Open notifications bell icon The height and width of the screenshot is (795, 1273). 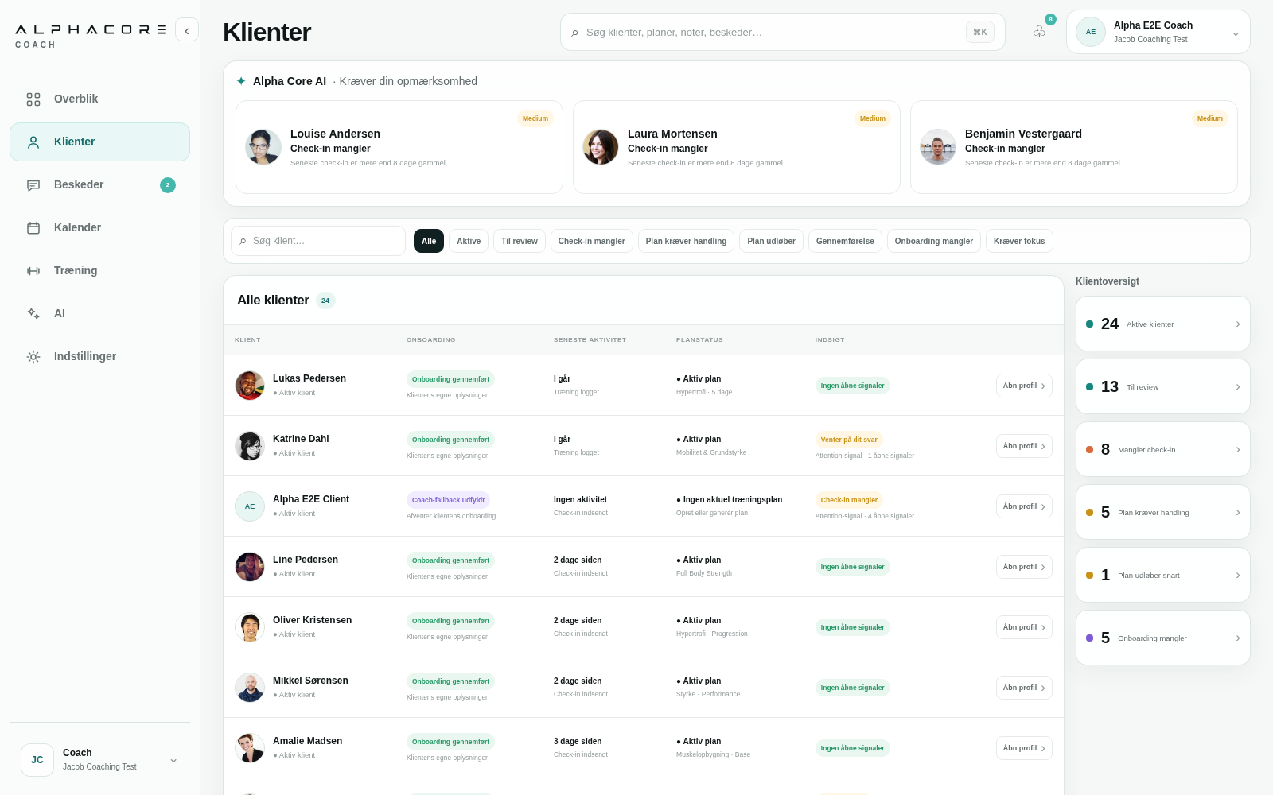pos(1039,32)
